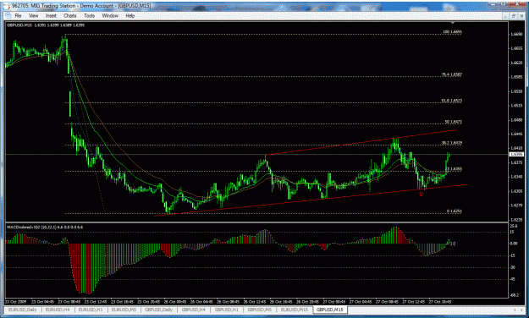
Task: Click the Fibonacci 61.8 level label
Action: (x=451, y=101)
